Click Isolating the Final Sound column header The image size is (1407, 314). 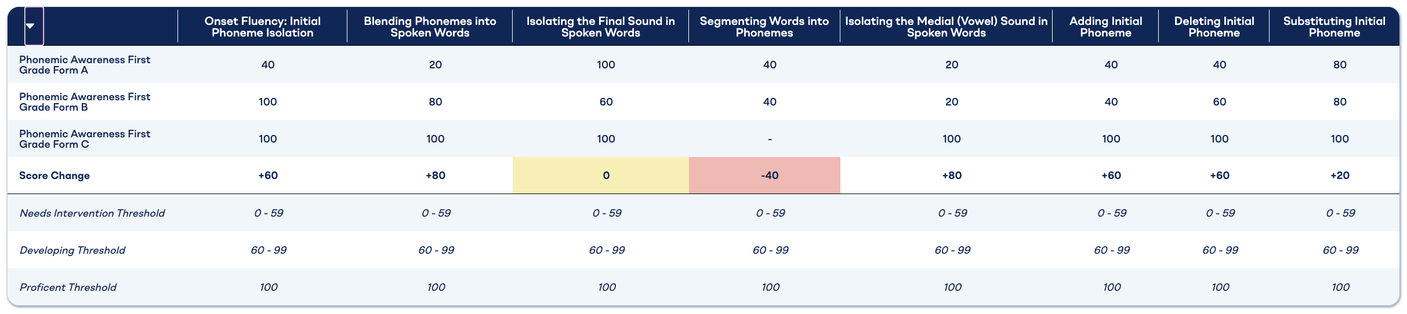click(x=600, y=27)
